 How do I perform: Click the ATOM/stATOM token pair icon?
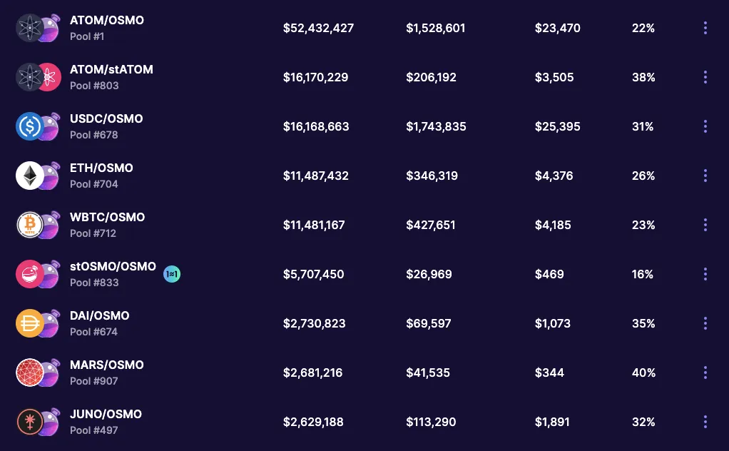tap(38, 77)
